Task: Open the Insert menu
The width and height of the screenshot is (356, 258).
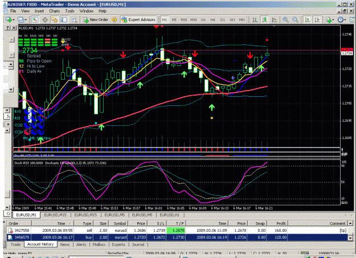Action: 39,11
